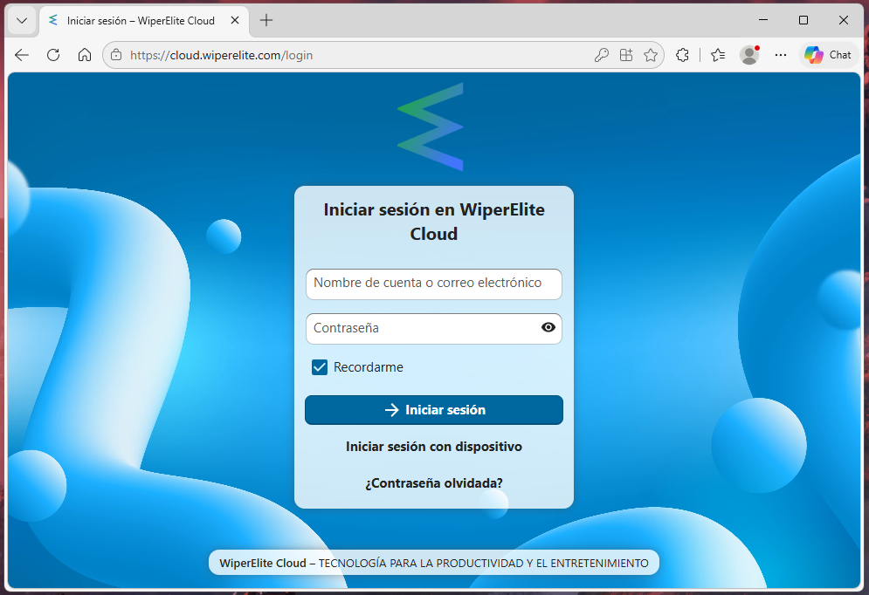Uncheck the Recordarme checkbox

[x=320, y=367]
